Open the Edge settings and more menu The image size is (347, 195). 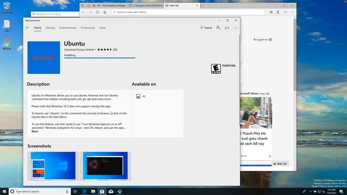pyautogui.click(x=293, y=12)
